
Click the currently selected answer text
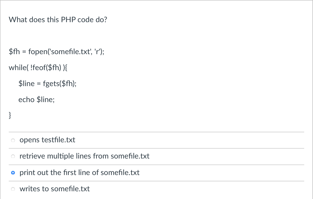[x=79, y=172]
